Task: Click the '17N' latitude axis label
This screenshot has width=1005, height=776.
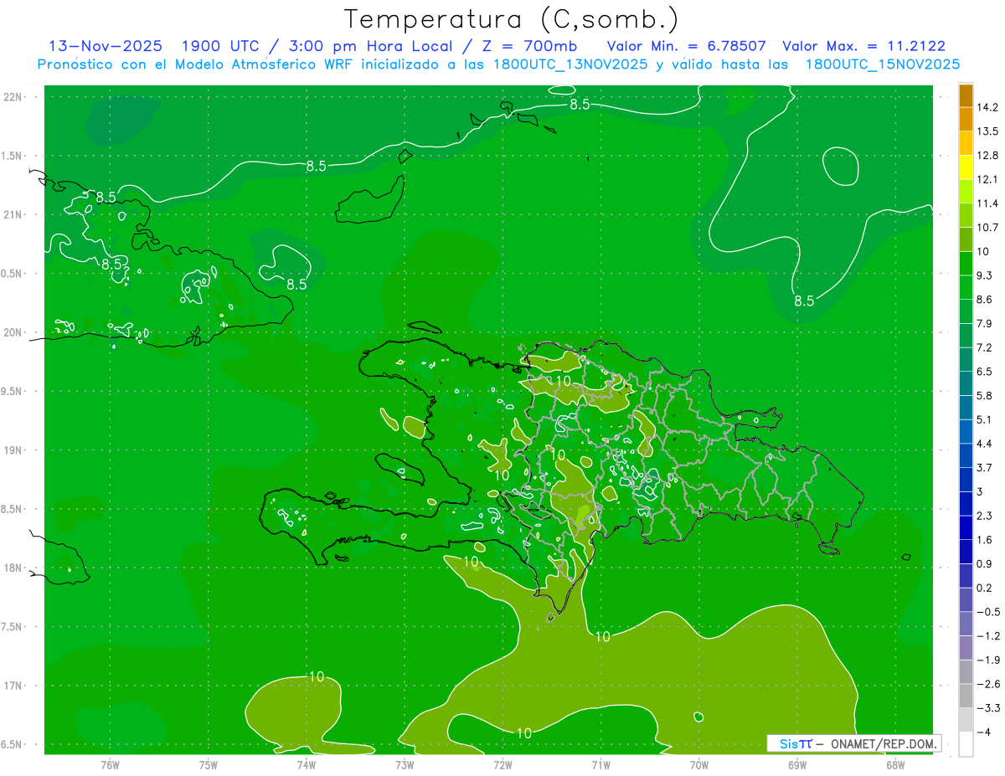Action: click(x=13, y=686)
